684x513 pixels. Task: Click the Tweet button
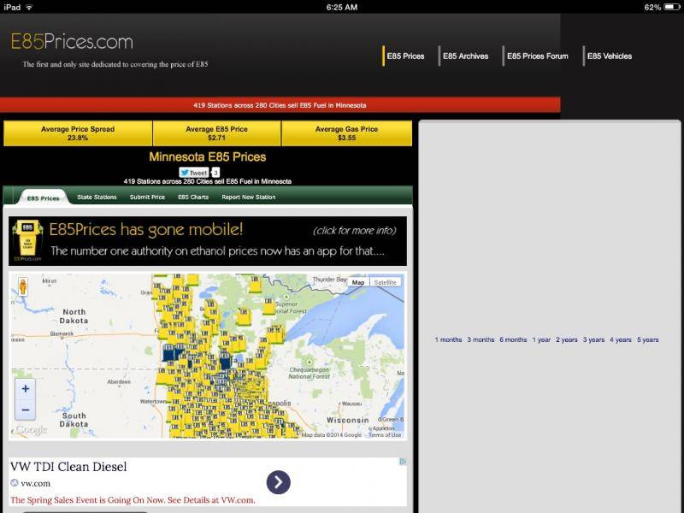[193, 173]
